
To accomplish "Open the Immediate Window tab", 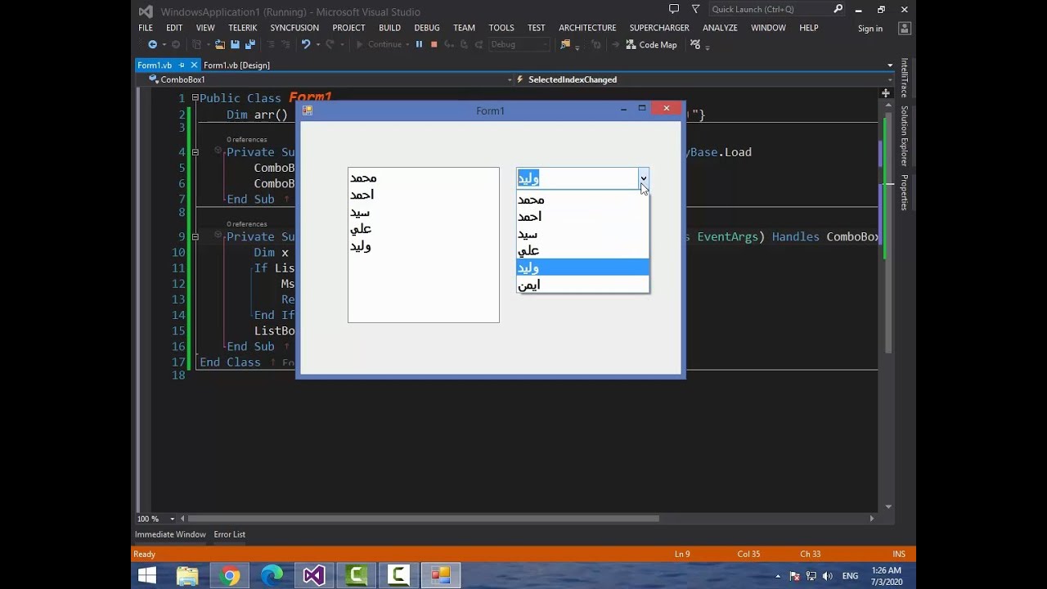I will (x=170, y=534).
